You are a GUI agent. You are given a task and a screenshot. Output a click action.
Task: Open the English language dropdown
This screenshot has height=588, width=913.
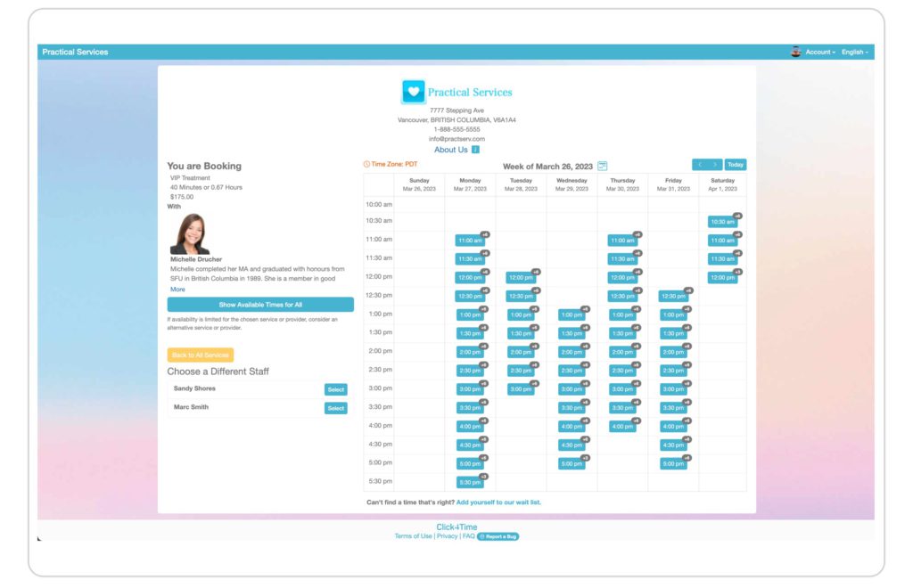(x=855, y=52)
